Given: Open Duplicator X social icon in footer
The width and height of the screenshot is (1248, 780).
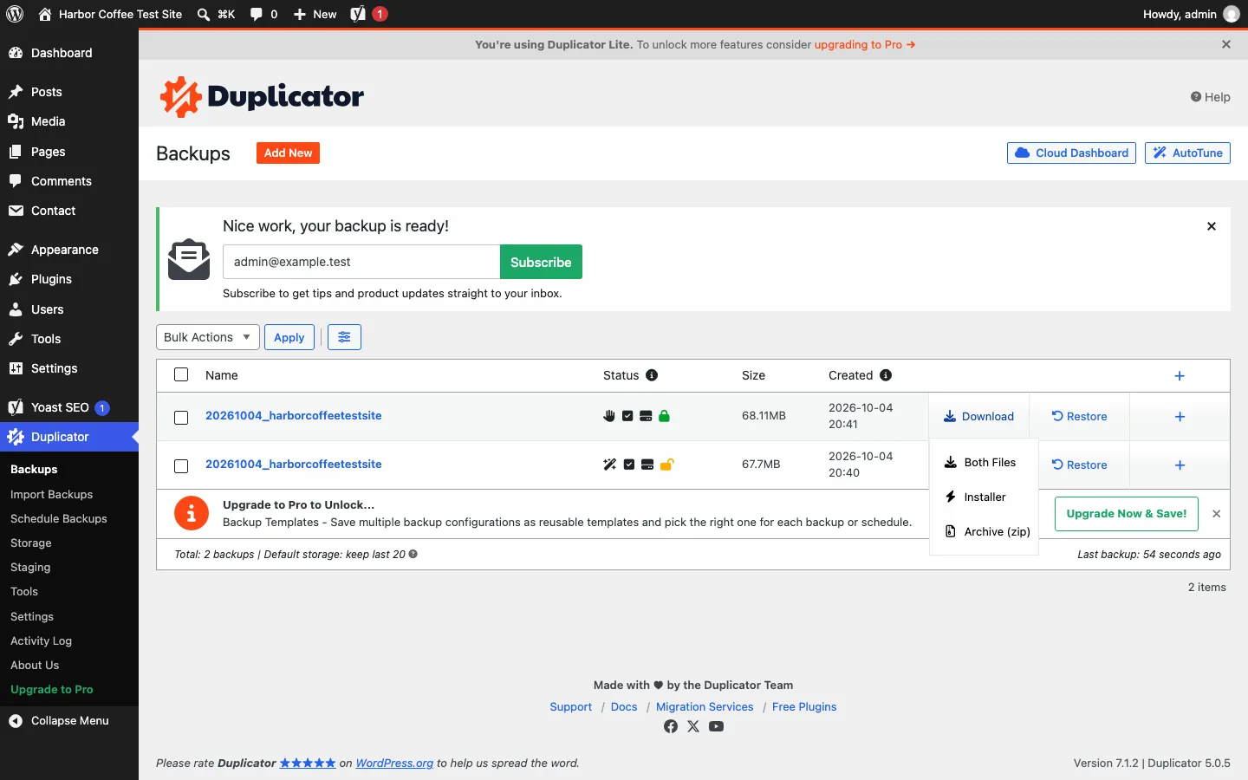Looking at the screenshot, I should click(x=693, y=726).
